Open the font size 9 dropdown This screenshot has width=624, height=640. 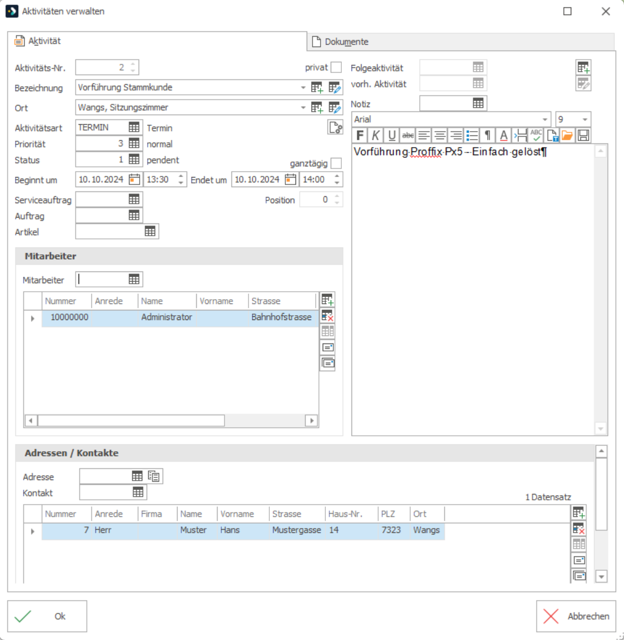coord(585,119)
